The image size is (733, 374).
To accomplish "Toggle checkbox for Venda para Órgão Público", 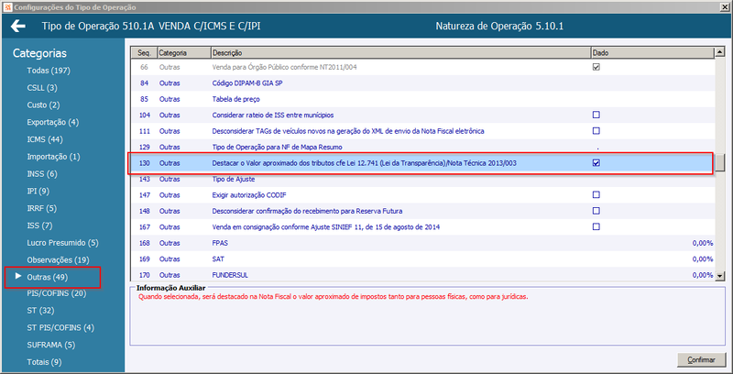I will (x=596, y=67).
